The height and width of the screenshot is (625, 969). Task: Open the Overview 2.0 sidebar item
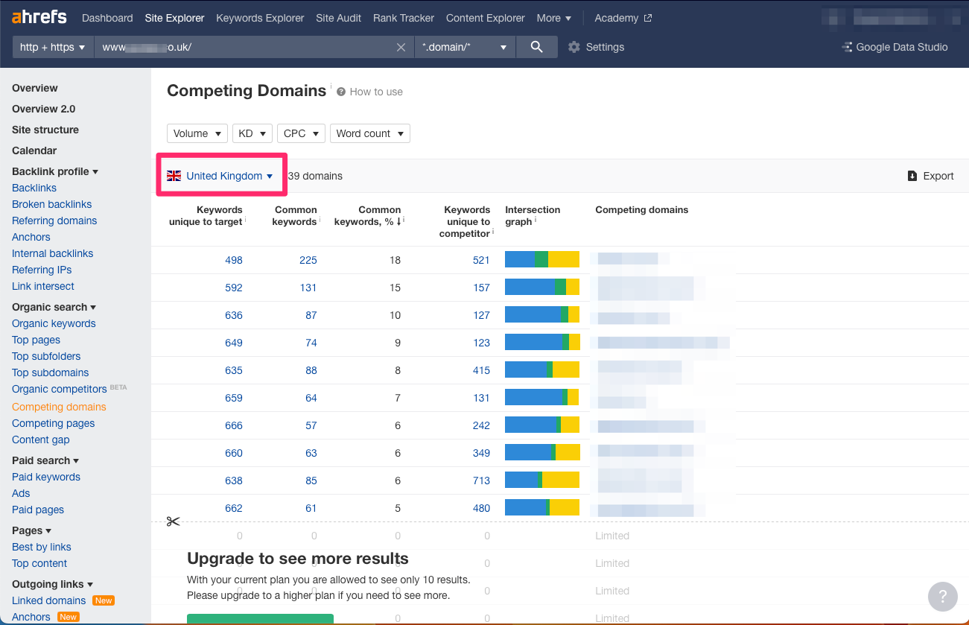[44, 109]
